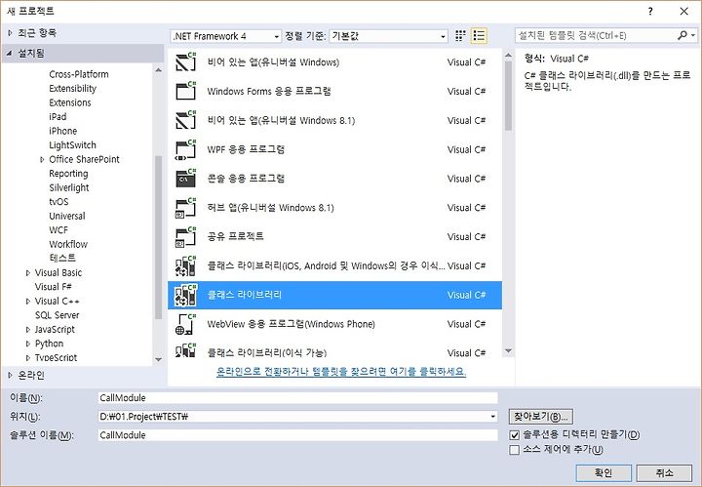The image size is (702, 487).
Task: Enable create directory for solution checkbox
Action: point(515,434)
